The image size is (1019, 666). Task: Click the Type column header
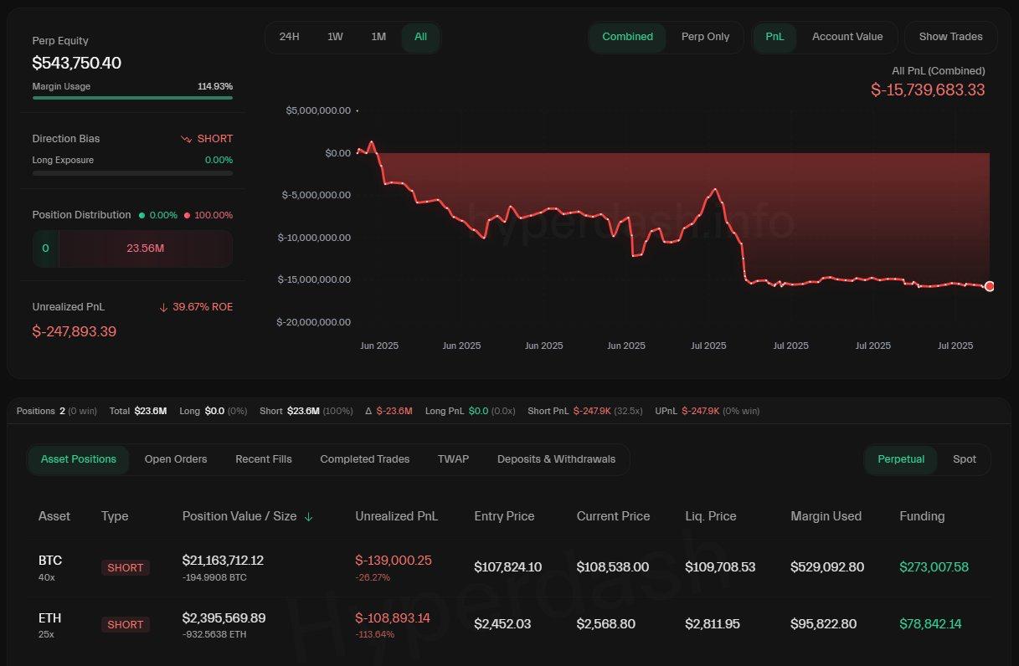[115, 516]
